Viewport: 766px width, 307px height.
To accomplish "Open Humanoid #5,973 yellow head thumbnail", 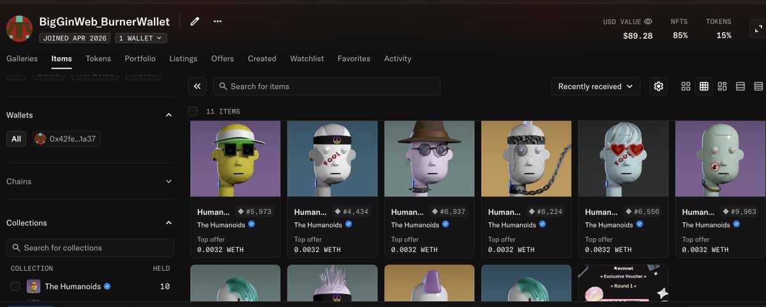I will pyautogui.click(x=235, y=159).
